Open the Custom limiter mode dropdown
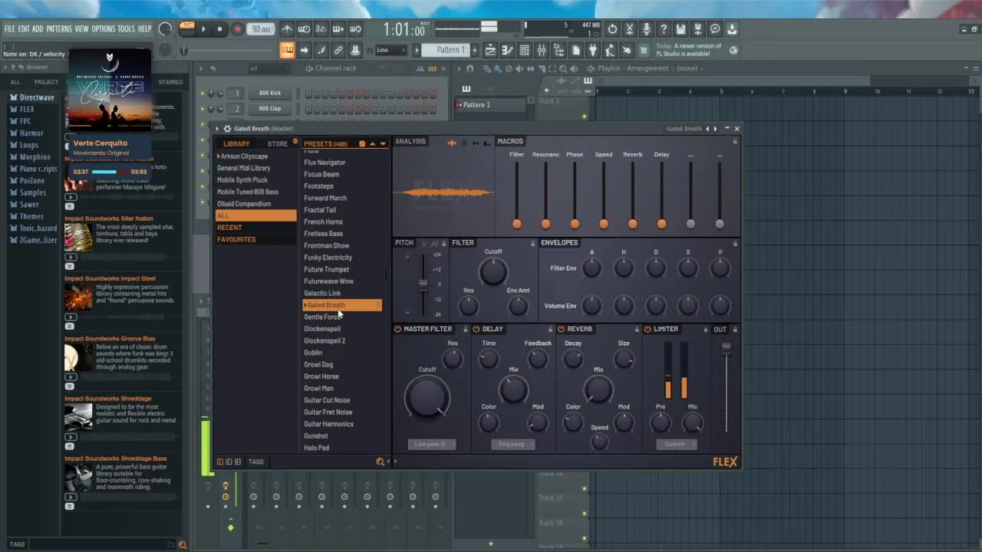The image size is (982, 552). click(675, 444)
